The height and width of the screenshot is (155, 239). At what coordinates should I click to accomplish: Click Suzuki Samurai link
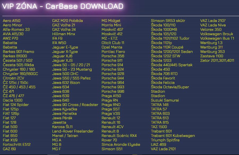[165, 100]
